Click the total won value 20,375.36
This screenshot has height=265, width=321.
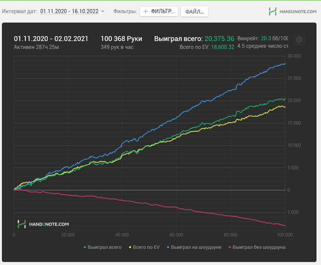tap(219, 39)
